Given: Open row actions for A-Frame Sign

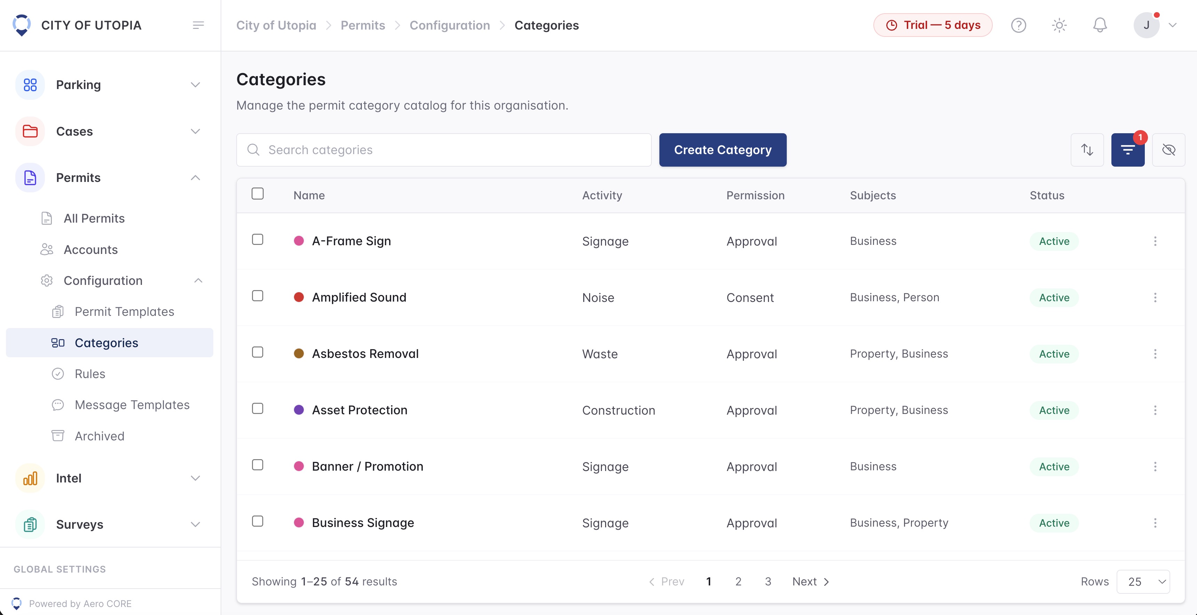Looking at the screenshot, I should click(1155, 241).
